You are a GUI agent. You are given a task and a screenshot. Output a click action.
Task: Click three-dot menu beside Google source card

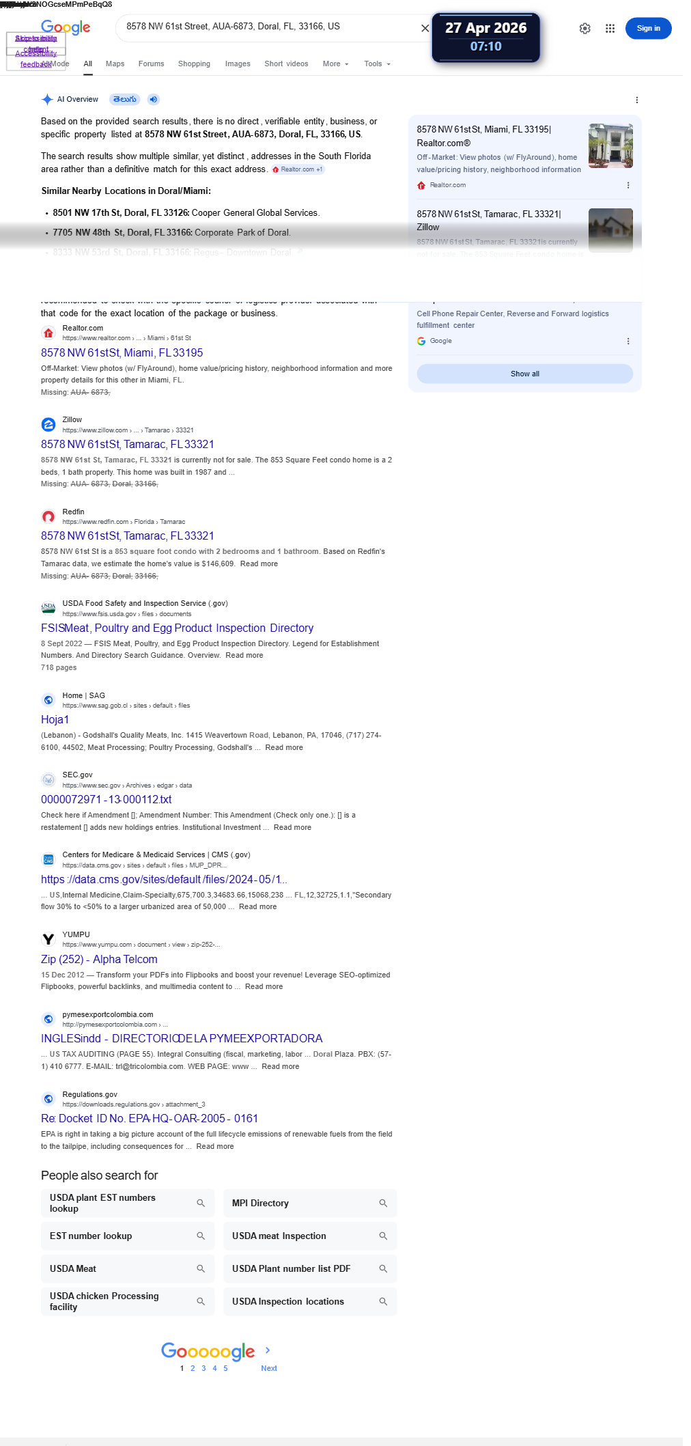(628, 341)
